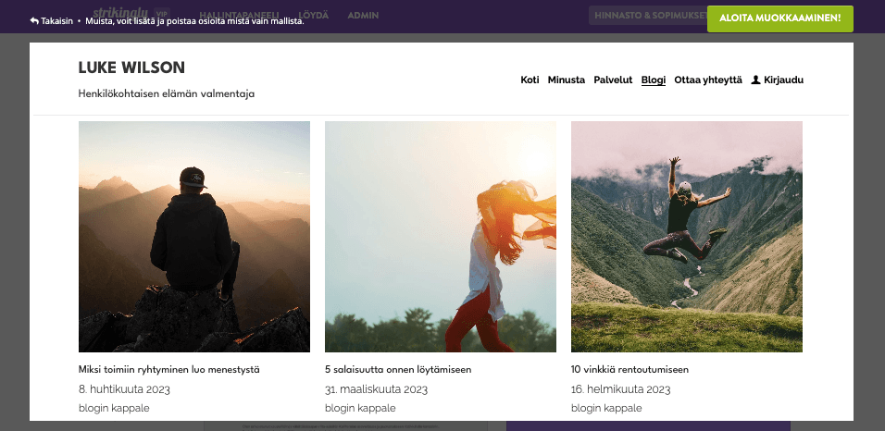Click the Aloita muokkaaminen! button
The width and height of the screenshot is (885, 431).
coord(780,18)
